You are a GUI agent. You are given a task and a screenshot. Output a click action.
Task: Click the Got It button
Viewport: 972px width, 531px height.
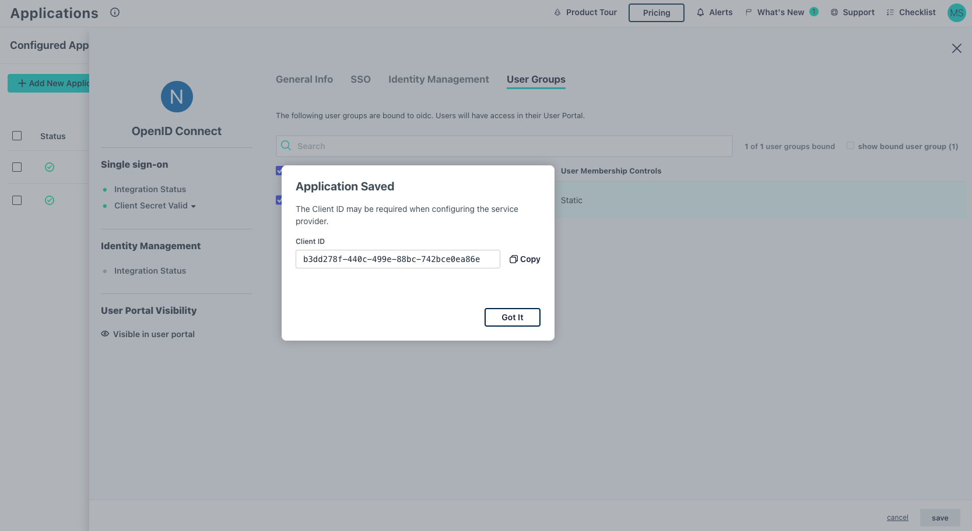point(512,317)
